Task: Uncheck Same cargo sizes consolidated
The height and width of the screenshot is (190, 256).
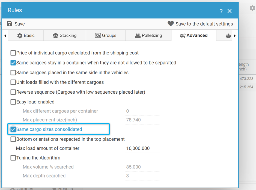Action: tap(13, 130)
